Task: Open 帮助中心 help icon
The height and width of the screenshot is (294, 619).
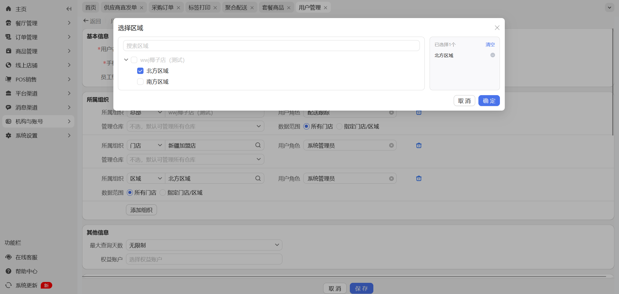Action: pyautogui.click(x=9, y=271)
